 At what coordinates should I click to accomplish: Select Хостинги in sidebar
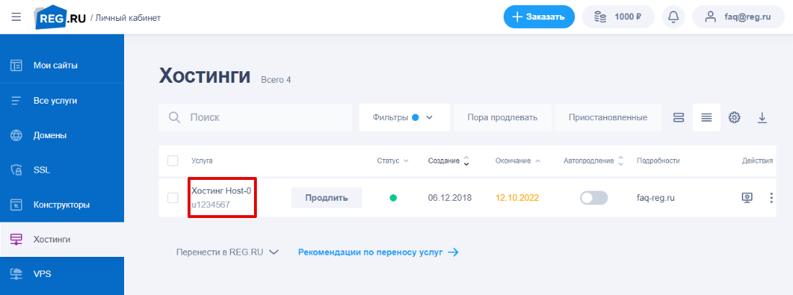(x=62, y=240)
